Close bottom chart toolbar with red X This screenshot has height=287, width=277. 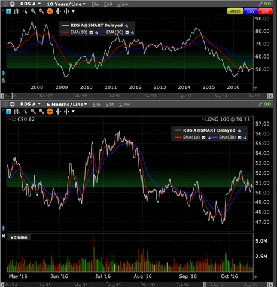(3, 110)
